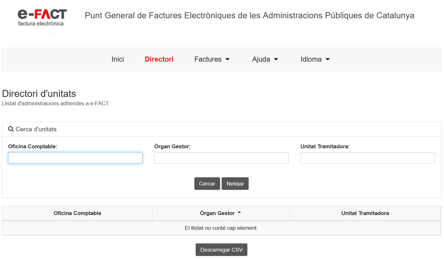This screenshot has height=259, width=444.
Task: Sort by the Unitat Tramitadora column header
Action: point(365,213)
